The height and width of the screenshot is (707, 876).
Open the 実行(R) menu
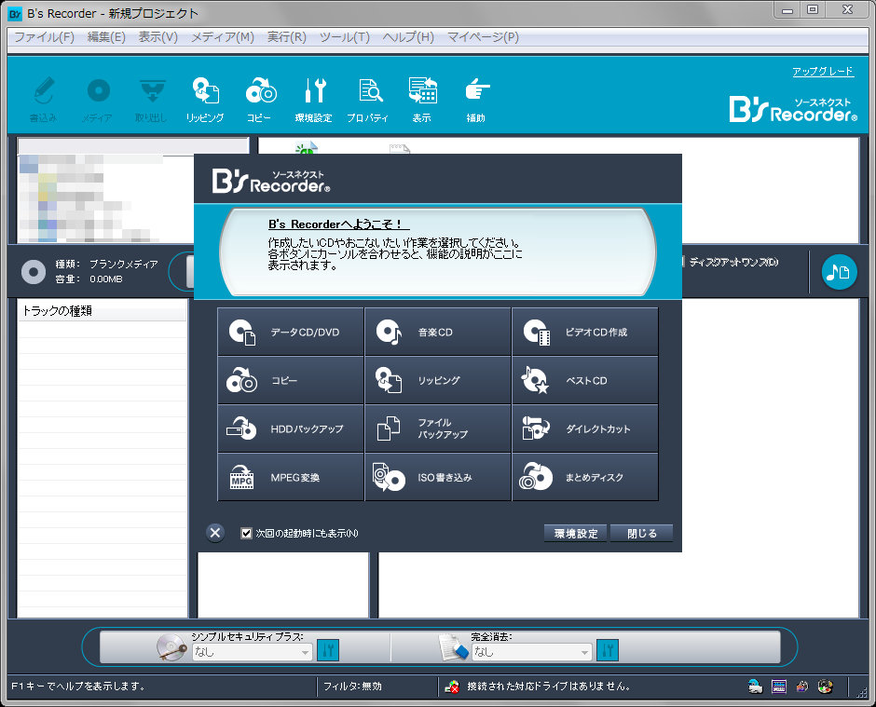click(x=287, y=37)
